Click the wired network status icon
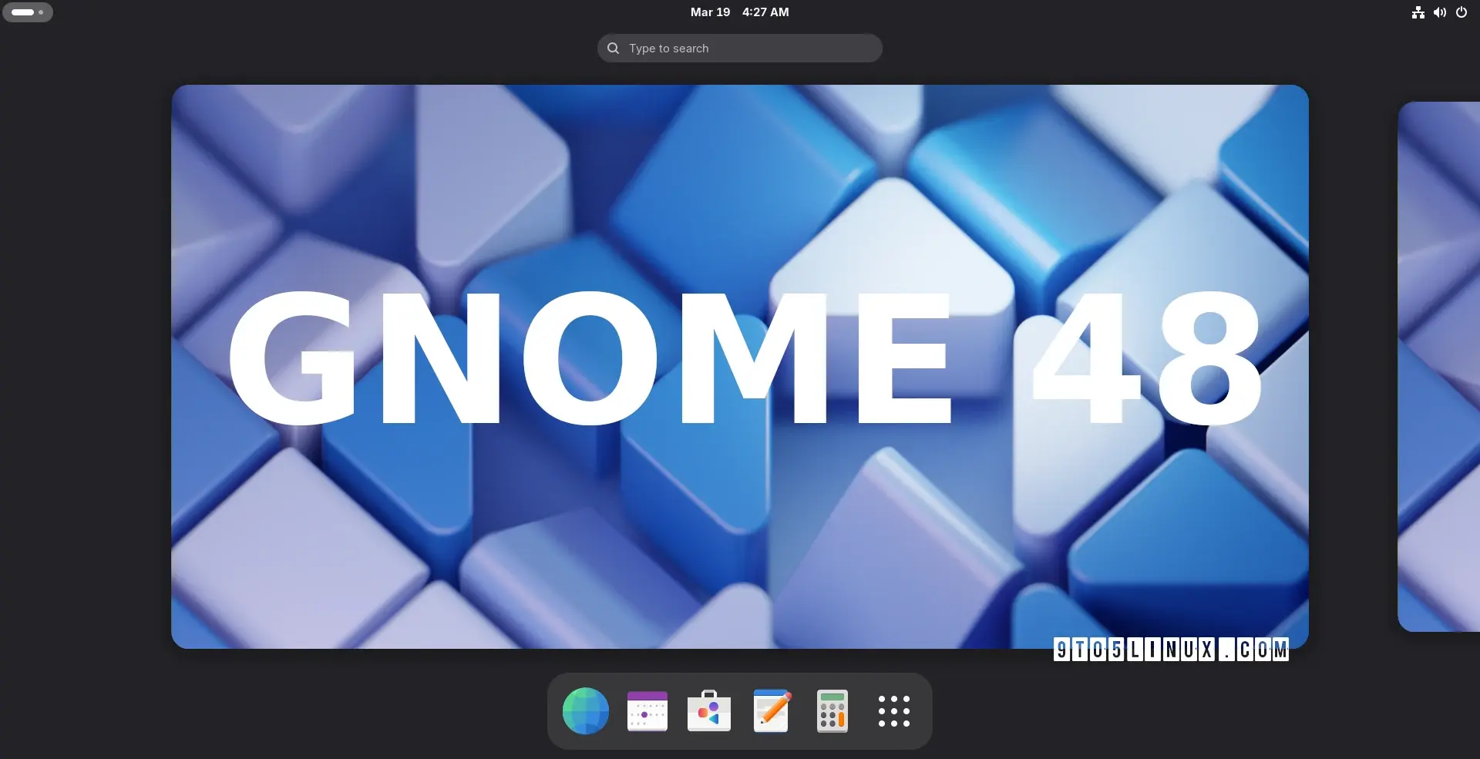 (x=1418, y=12)
